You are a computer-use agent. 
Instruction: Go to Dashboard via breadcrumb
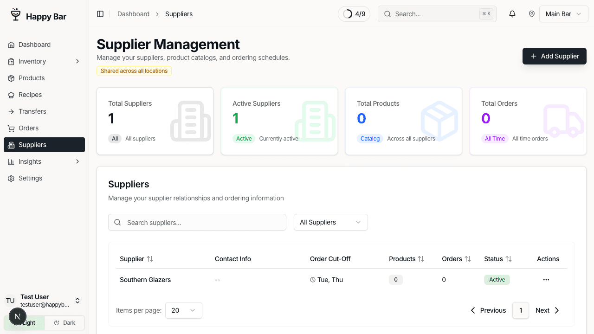tap(133, 14)
